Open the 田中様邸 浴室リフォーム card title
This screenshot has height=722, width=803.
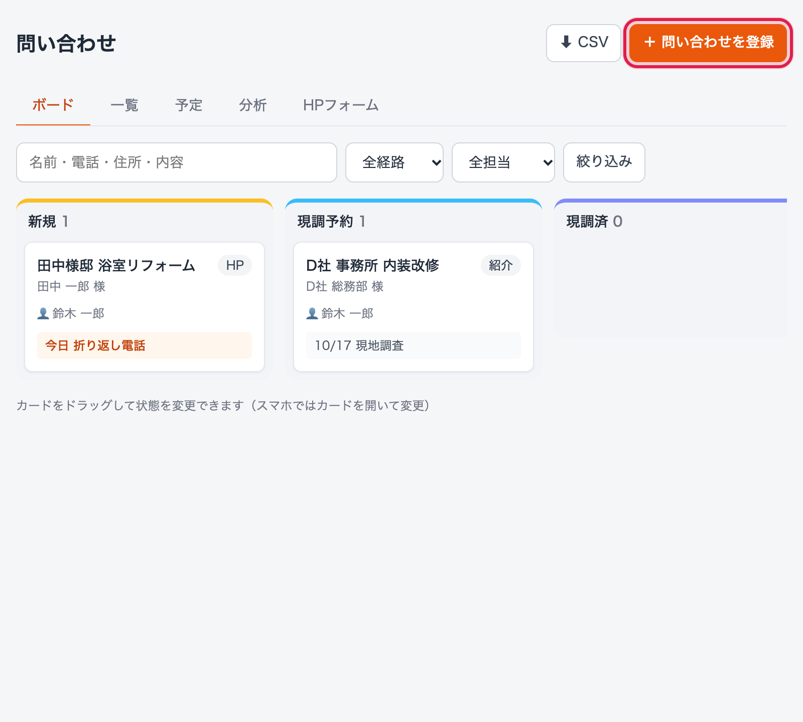coord(116,265)
